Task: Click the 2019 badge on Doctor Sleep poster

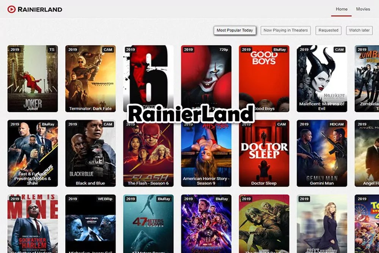Action: tap(246, 124)
